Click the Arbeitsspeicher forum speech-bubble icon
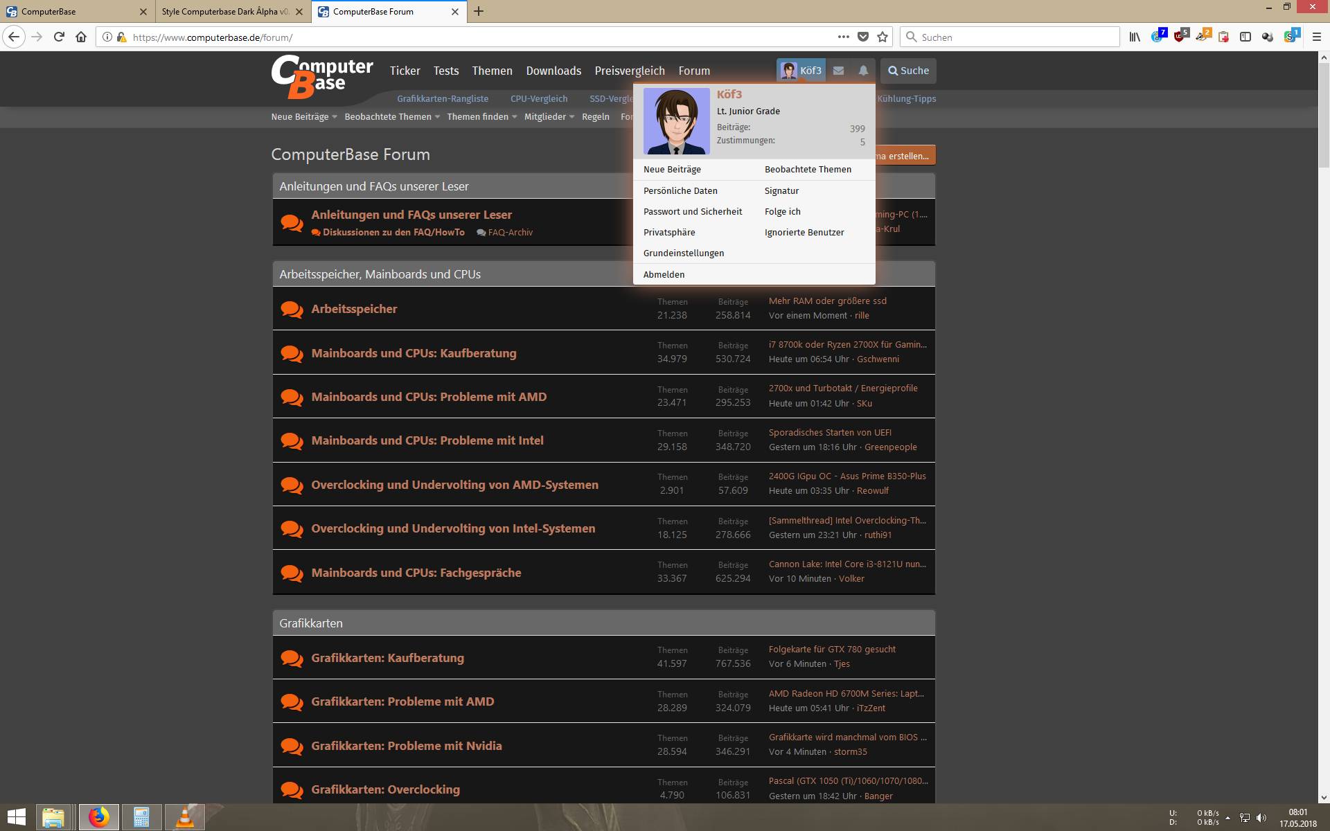The width and height of the screenshot is (1330, 831). [x=292, y=309]
